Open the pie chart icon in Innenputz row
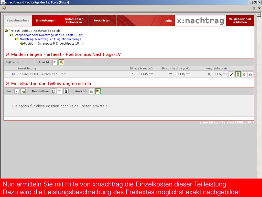 point(244,74)
